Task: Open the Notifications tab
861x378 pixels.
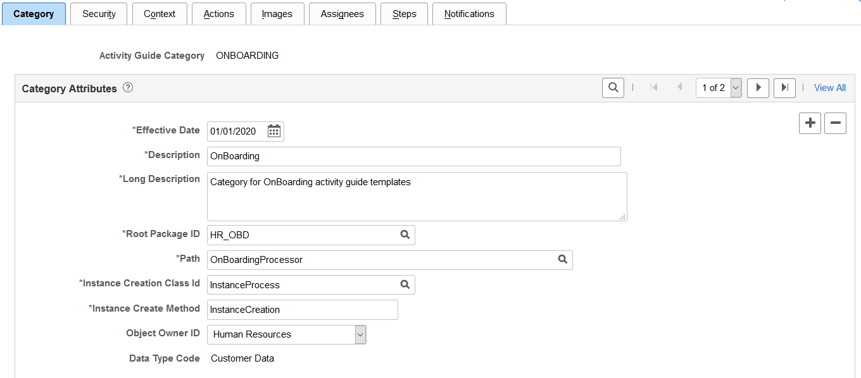Action: (469, 13)
